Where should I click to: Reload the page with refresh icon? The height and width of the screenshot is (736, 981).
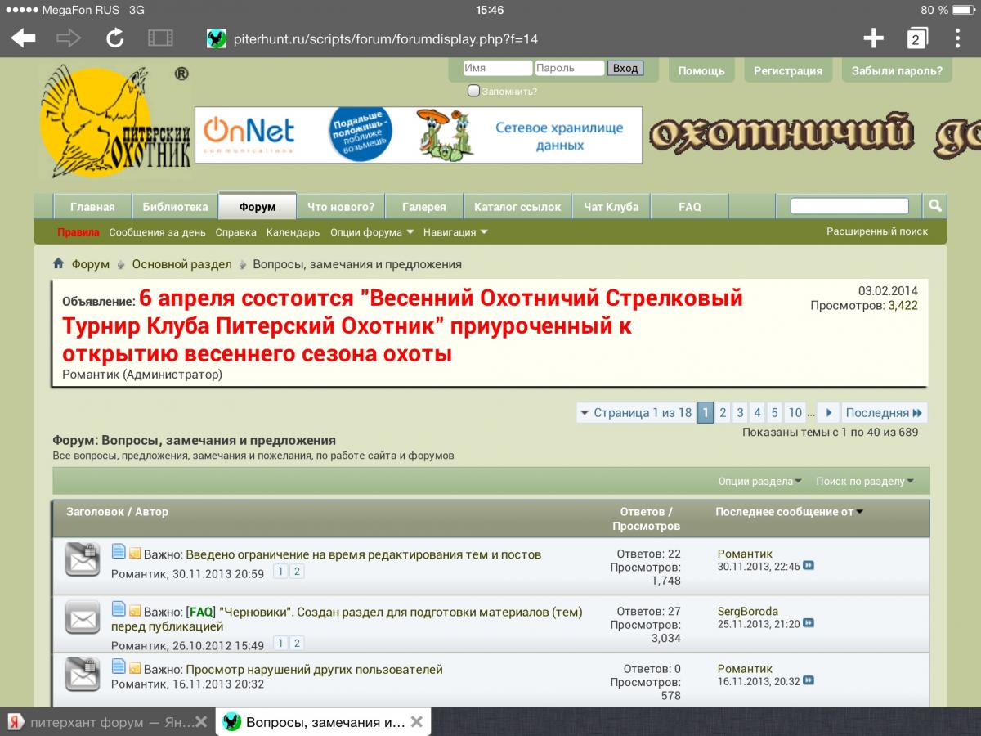(x=115, y=38)
